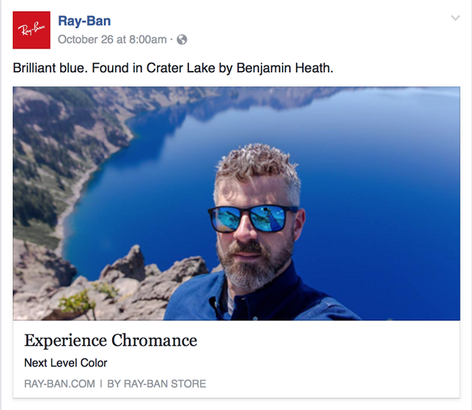Visit the RAY-BAN.COM domain link
The image size is (472, 410).
(x=59, y=384)
